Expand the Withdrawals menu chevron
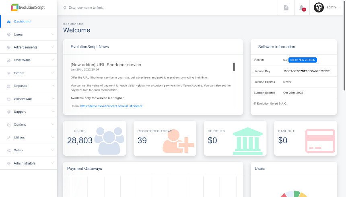The width and height of the screenshot is (346, 197). point(53,98)
